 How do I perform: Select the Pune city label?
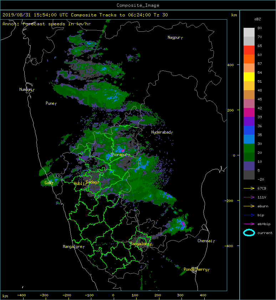click(50, 103)
